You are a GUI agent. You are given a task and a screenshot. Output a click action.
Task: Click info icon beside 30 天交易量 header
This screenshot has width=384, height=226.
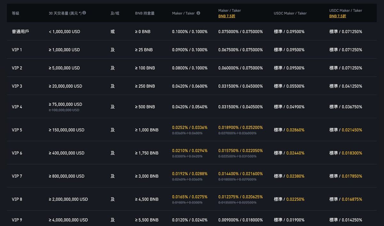[x=84, y=13]
